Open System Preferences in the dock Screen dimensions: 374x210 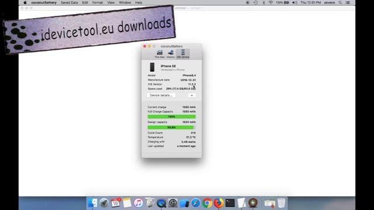(173, 203)
